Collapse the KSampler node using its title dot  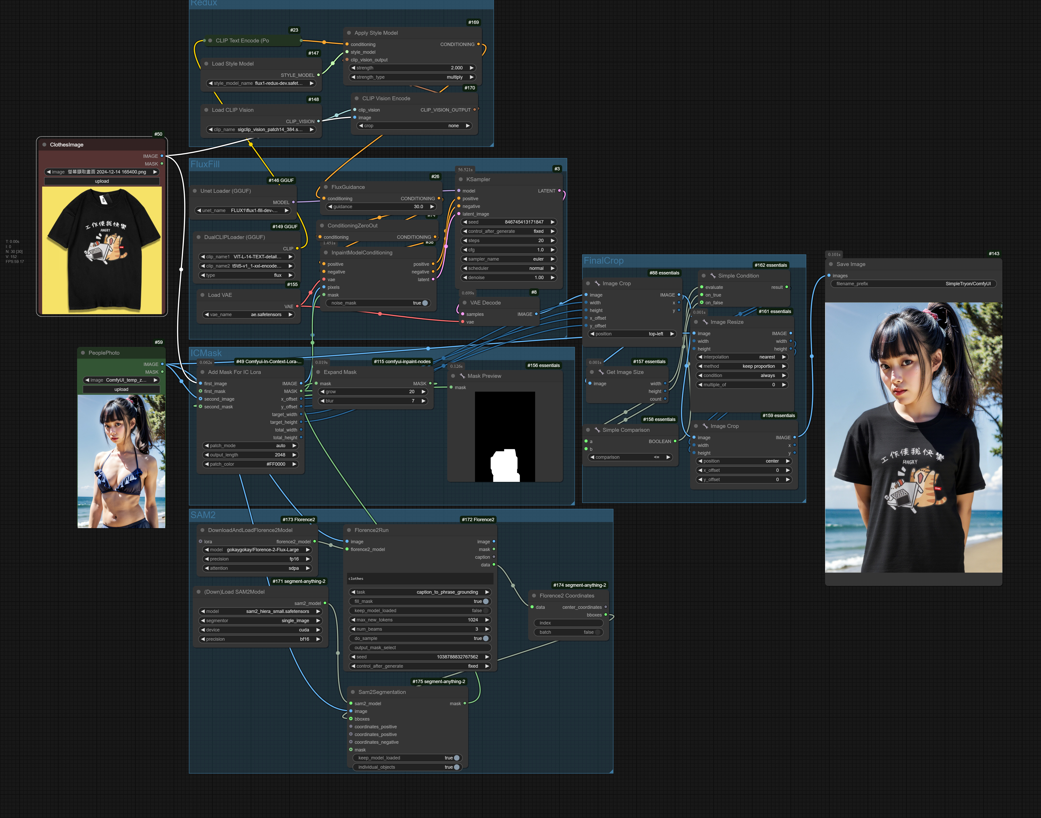pos(461,180)
